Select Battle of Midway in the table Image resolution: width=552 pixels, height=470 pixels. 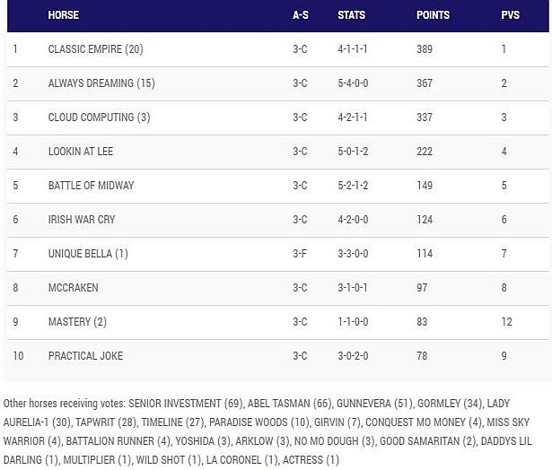pos(91,186)
